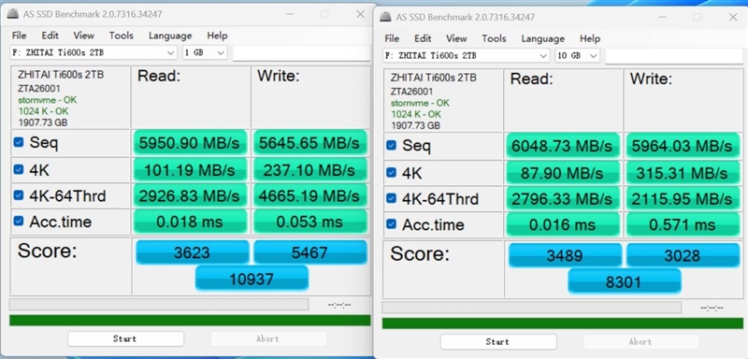Open File menu in left window
Screen dimensions: 748x359
click(19, 36)
